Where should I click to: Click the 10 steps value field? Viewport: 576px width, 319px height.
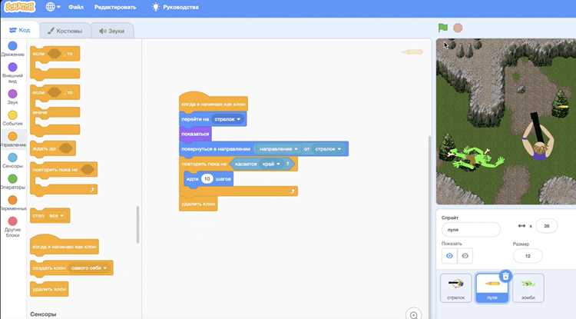point(207,178)
